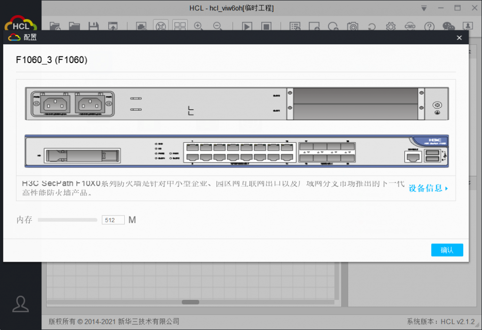Click the export project toolbar icon
Screen dimensions: 482x330
tap(113, 26)
